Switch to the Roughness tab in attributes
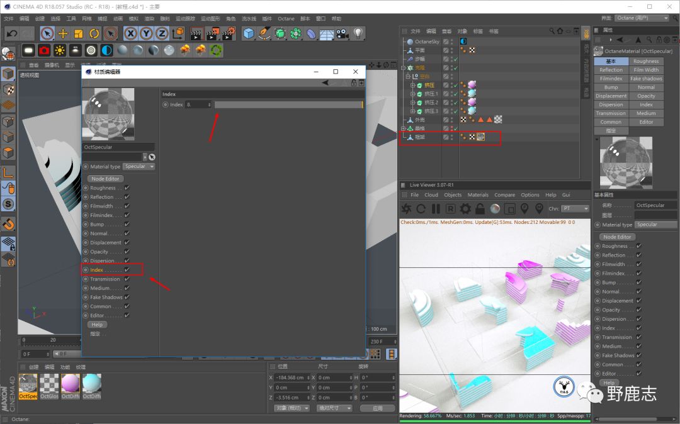Viewport: 680px width, 424px height. [x=646, y=61]
